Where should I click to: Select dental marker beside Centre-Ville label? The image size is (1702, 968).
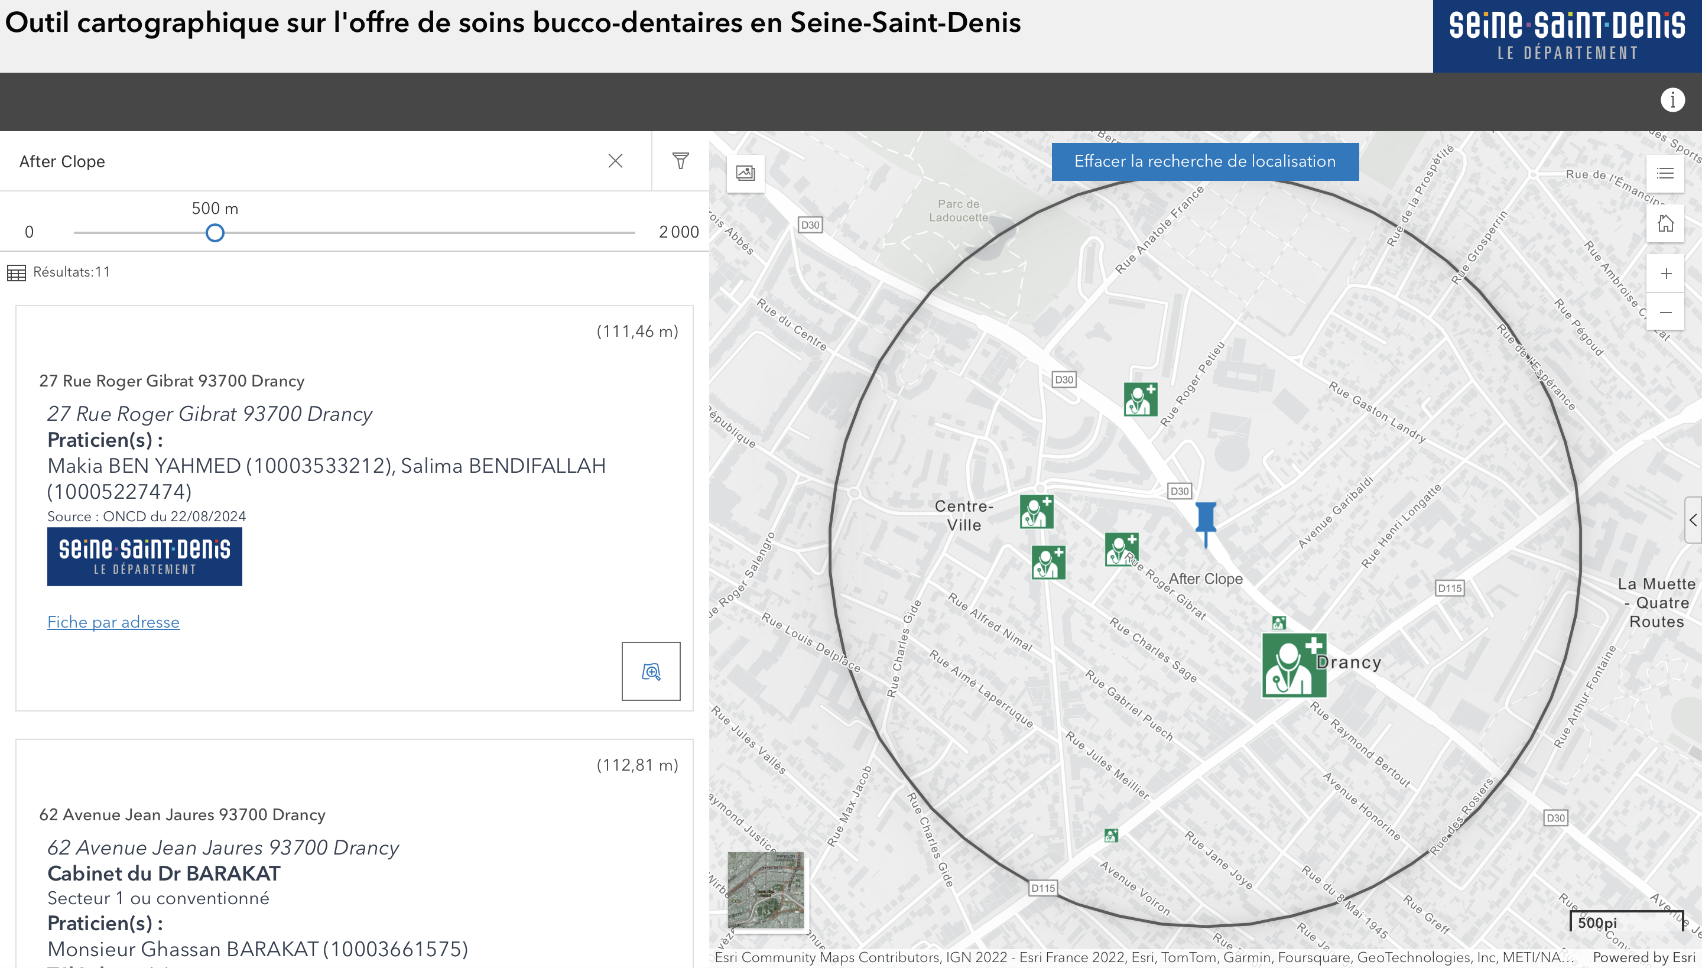click(1037, 511)
